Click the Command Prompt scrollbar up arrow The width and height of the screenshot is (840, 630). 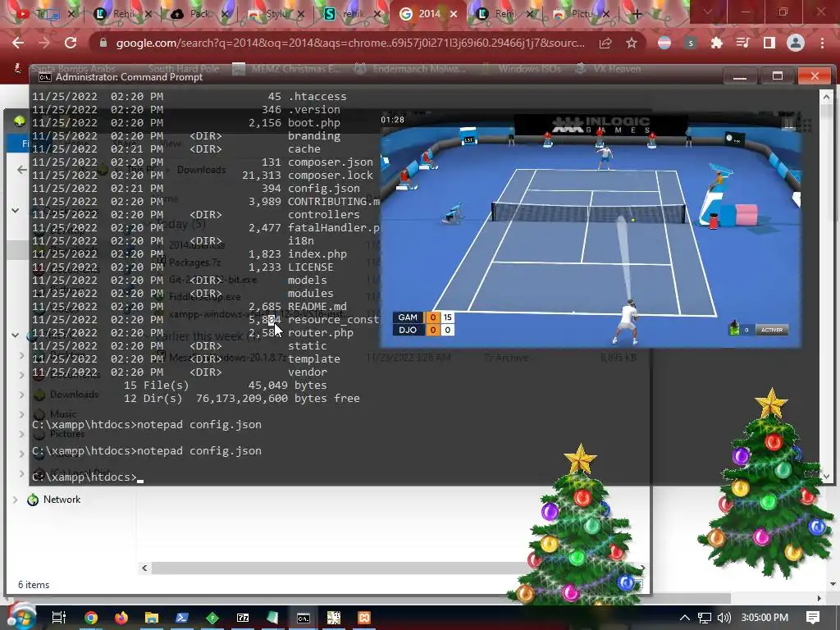point(826,97)
